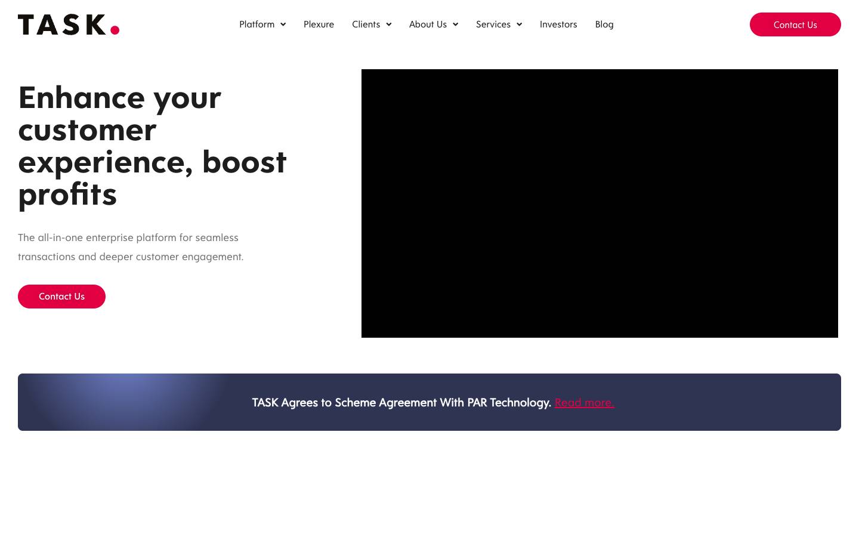The image size is (859, 537).
Task: Expand the Platform dropdown arrow
Action: pos(283,24)
